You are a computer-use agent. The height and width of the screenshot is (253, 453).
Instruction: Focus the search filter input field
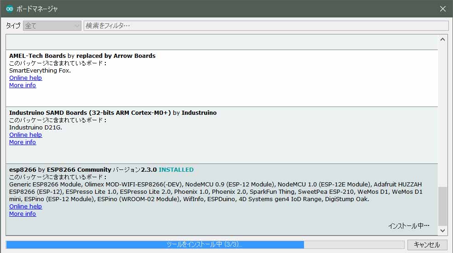pos(266,26)
